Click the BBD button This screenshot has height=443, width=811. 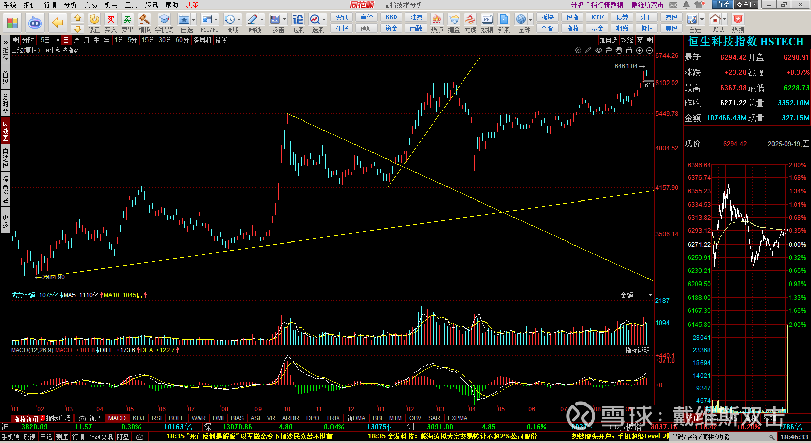[391, 17]
